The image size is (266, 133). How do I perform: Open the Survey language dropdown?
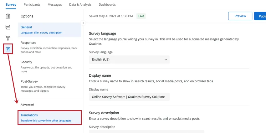[x=129, y=59]
